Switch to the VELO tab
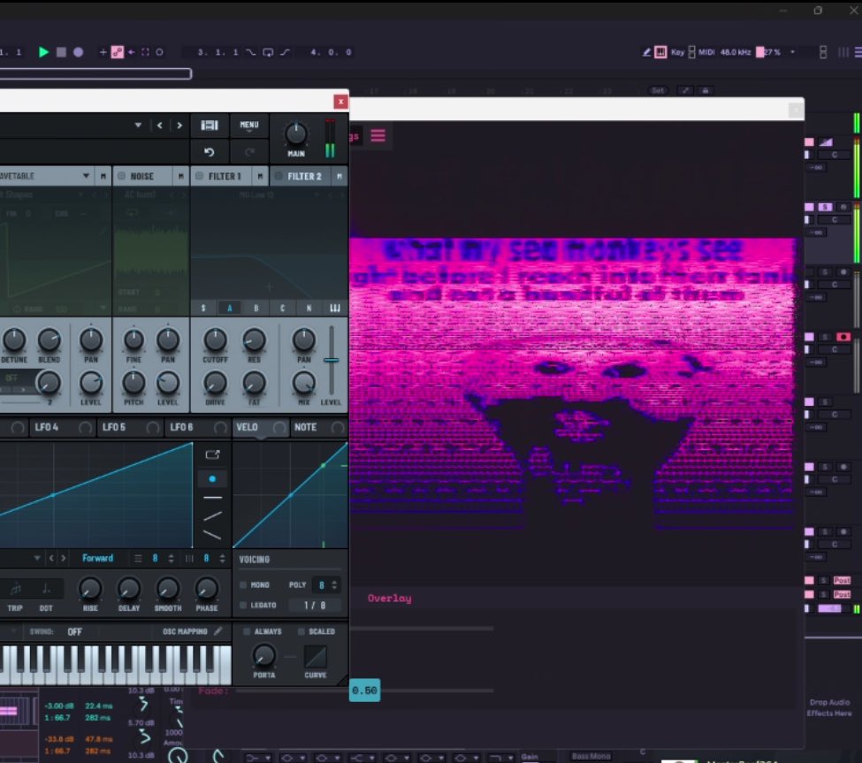 tap(247, 427)
